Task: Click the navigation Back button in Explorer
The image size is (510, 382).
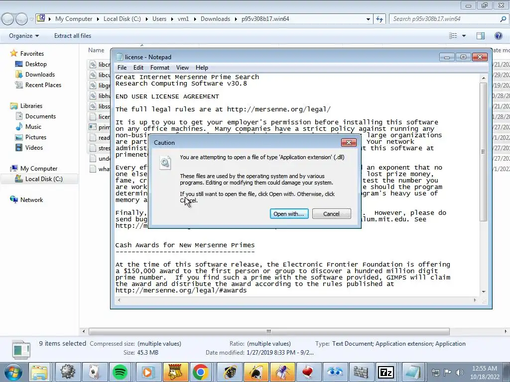Action: (x=8, y=19)
